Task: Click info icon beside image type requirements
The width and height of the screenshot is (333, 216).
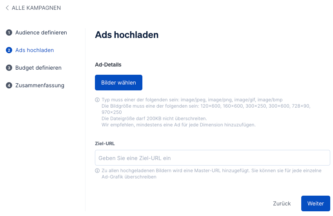Action: 97,100
